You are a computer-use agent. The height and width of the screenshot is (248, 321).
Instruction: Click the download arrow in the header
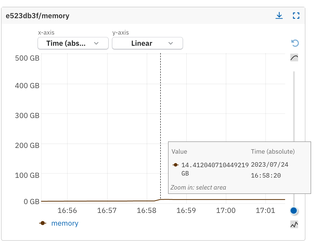(x=279, y=16)
